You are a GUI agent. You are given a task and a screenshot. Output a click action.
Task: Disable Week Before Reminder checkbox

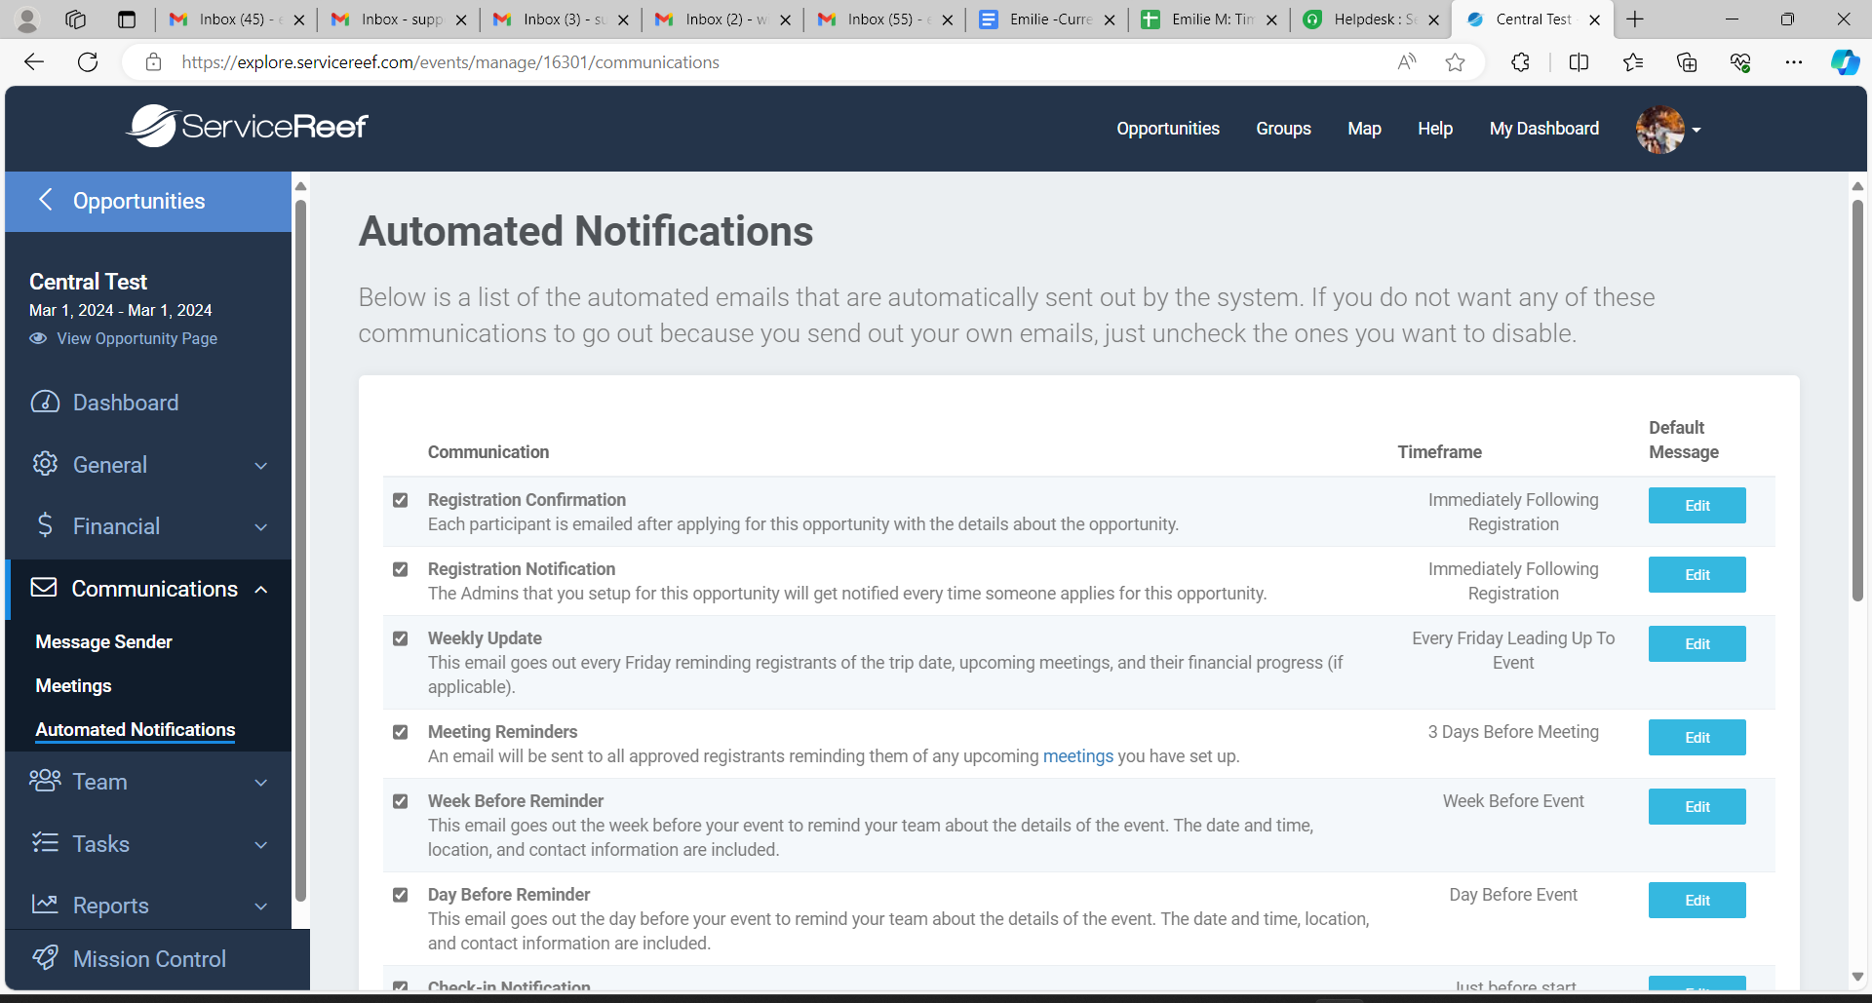coord(400,801)
